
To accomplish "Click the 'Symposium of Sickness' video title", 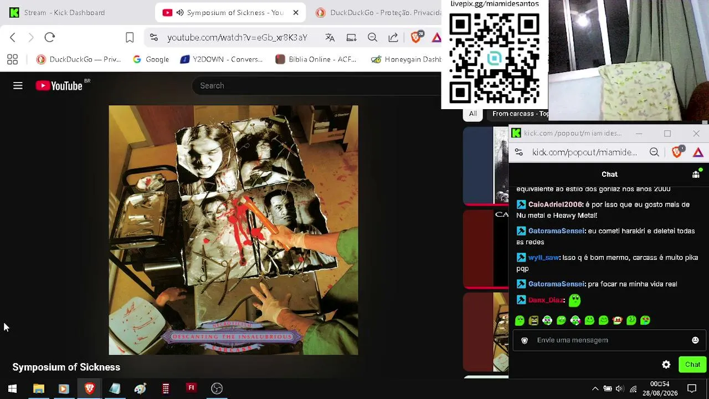I will tap(66, 367).
